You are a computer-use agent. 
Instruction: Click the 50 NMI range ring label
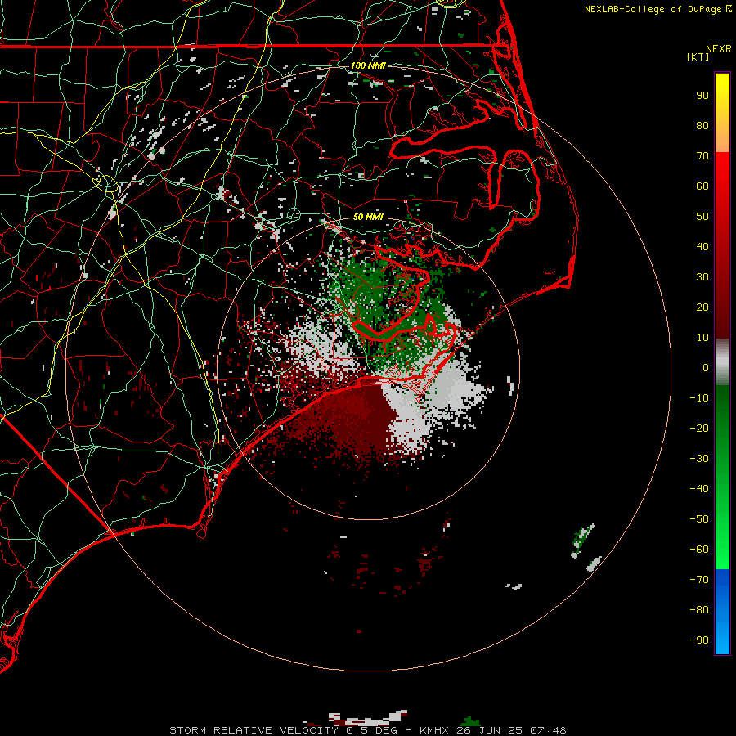[x=368, y=217]
